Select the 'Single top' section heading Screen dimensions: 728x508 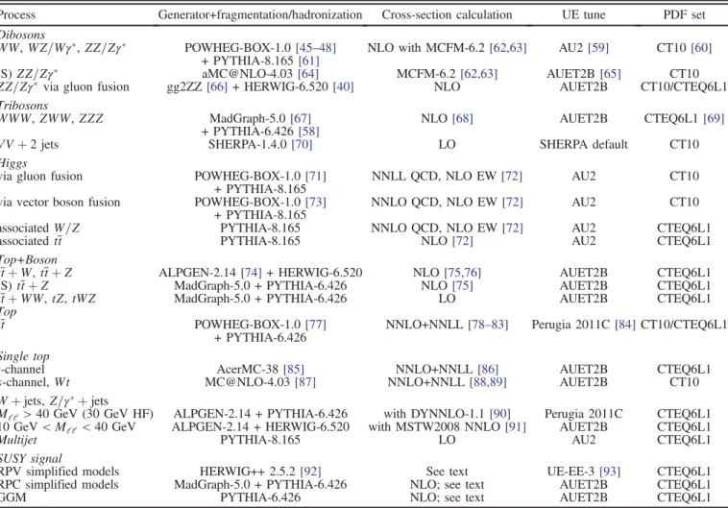pyautogui.click(x=25, y=356)
